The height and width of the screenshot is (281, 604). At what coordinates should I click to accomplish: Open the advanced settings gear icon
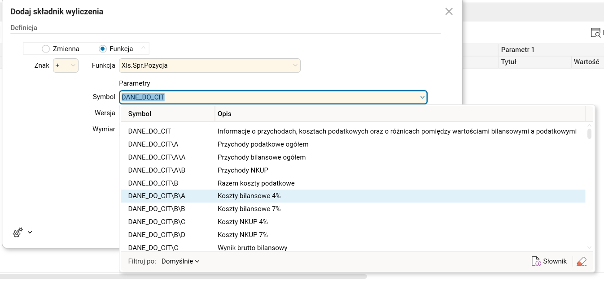tap(17, 232)
